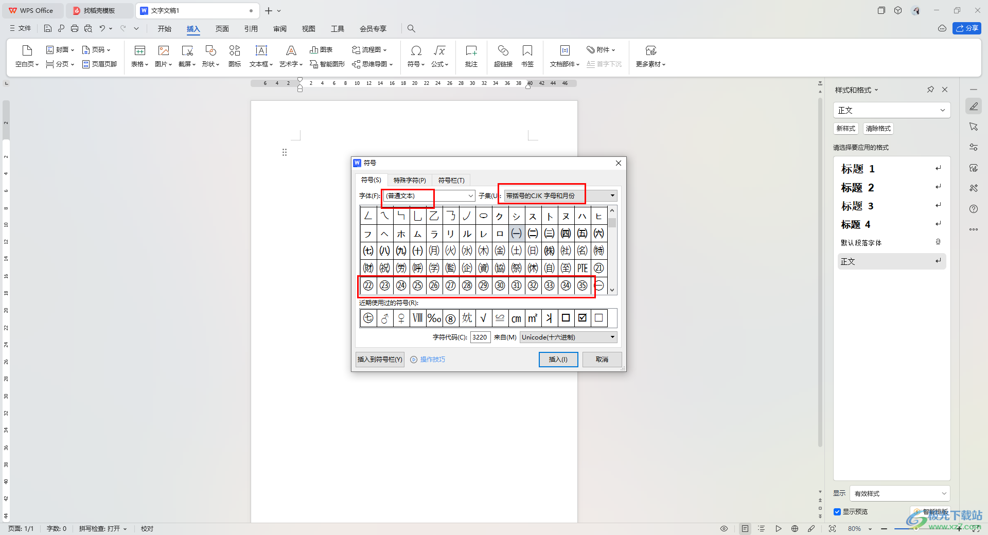Close the 样式和格式 side panel
Viewport: 988px width, 535px height.
pos(945,90)
